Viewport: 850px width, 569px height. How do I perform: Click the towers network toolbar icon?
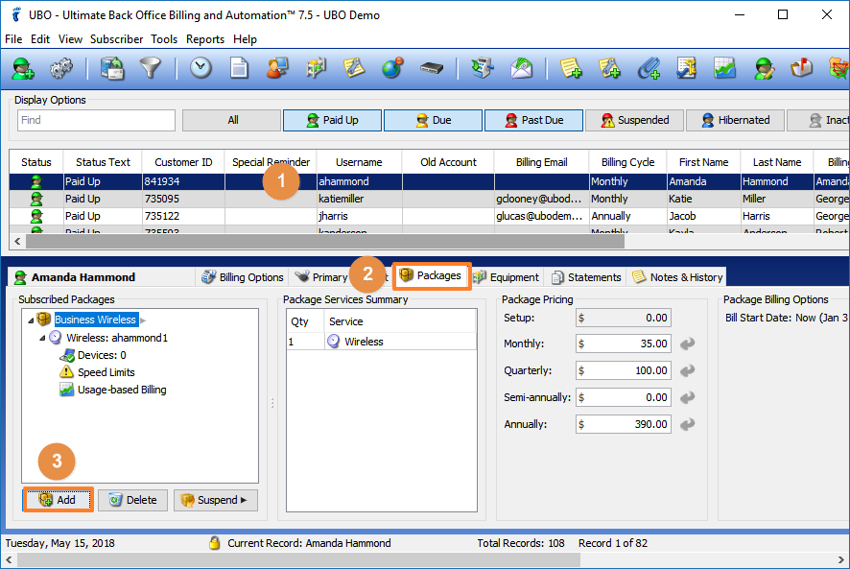point(316,69)
